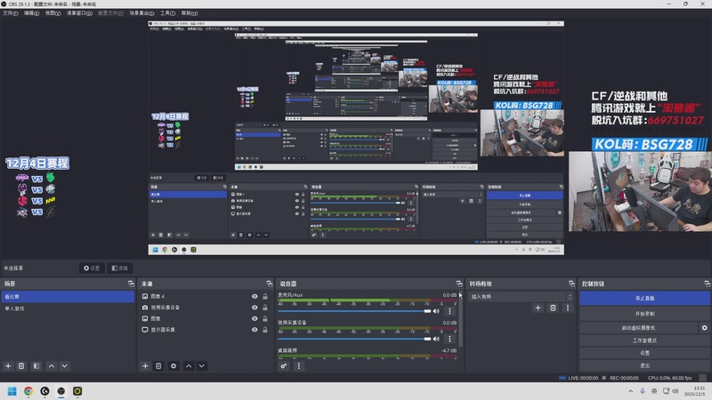
Task: Open the 停靠窗口 menu
Action: point(79,13)
